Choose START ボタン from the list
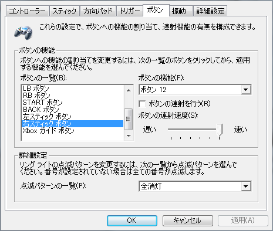This screenshot has width=273, height=231. (x=72, y=103)
